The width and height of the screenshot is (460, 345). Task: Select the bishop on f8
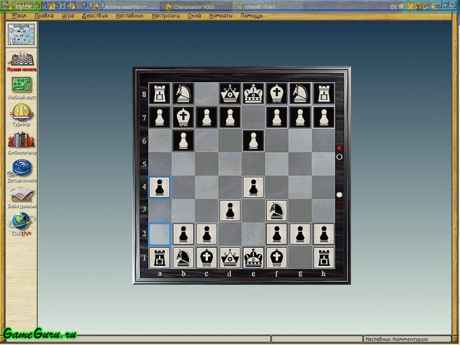[277, 93]
